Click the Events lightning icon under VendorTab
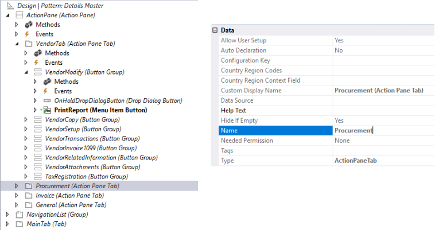Screen dimensions: 435x230 point(38,63)
